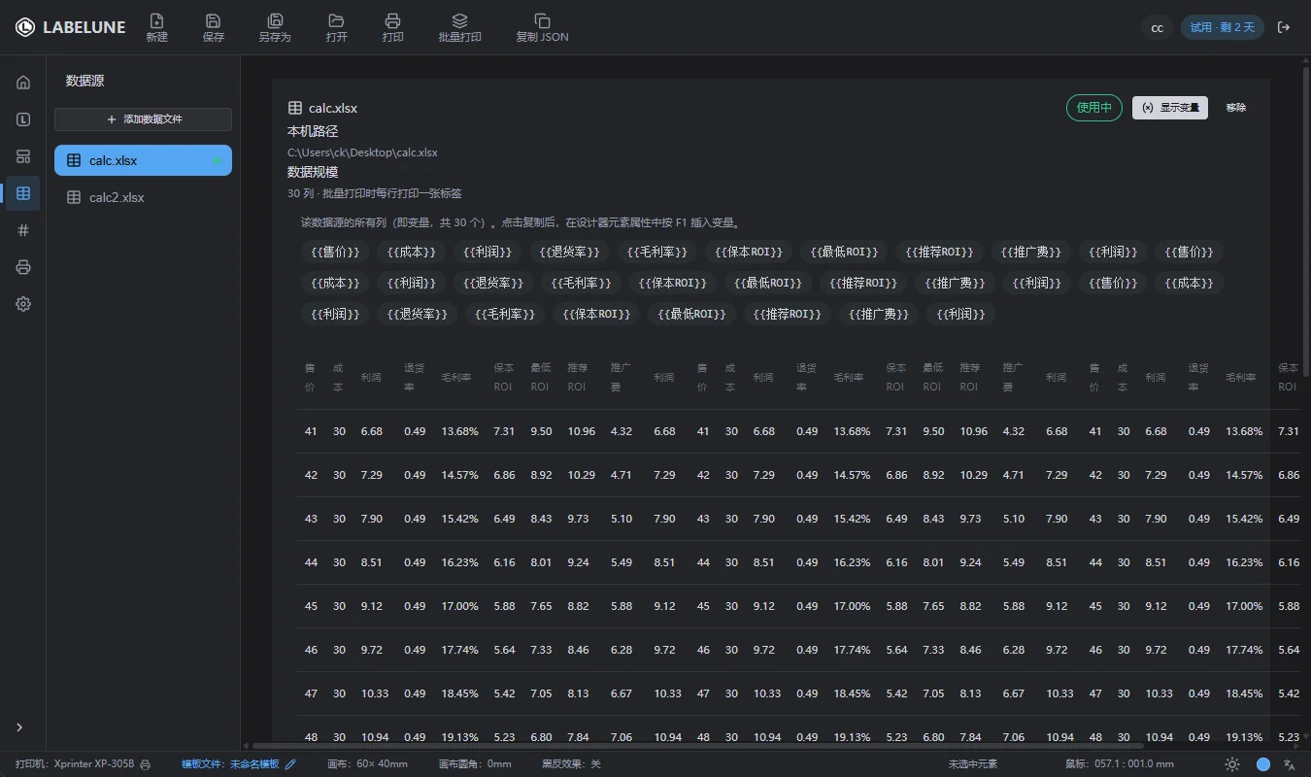Click the 画布: 60× 40mm status entry
This screenshot has width=1311, height=777.
point(368,764)
